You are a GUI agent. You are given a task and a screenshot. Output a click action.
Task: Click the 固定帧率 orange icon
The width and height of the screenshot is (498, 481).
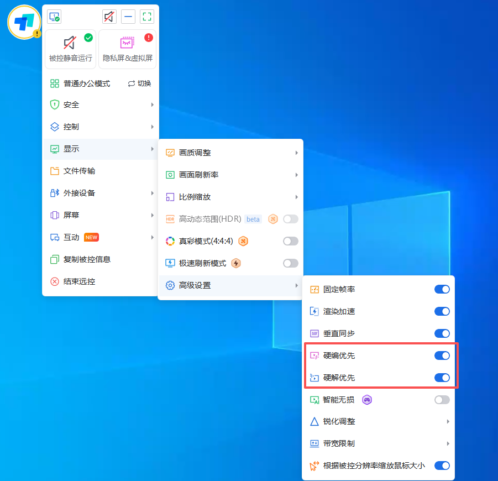click(x=314, y=289)
